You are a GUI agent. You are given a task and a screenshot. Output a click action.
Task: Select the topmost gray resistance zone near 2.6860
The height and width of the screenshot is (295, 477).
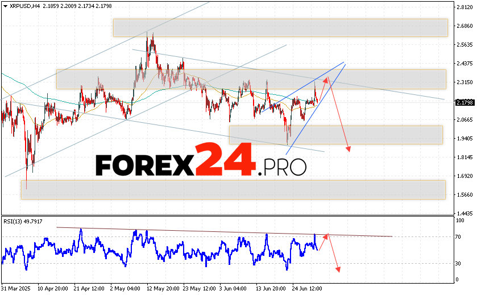click(280, 27)
